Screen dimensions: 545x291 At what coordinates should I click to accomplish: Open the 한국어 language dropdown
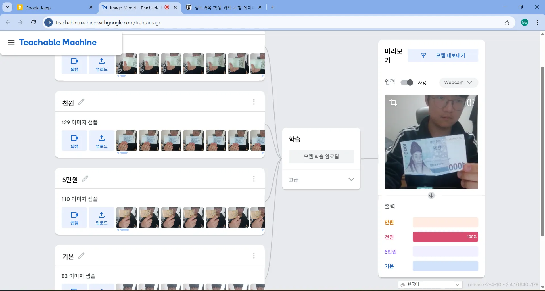coord(430,285)
